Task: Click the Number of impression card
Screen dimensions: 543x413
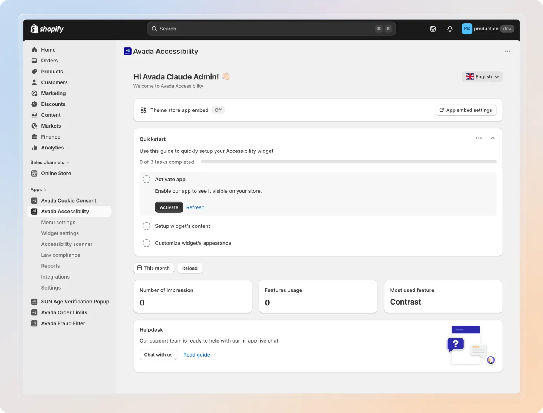Action: tap(193, 297)
